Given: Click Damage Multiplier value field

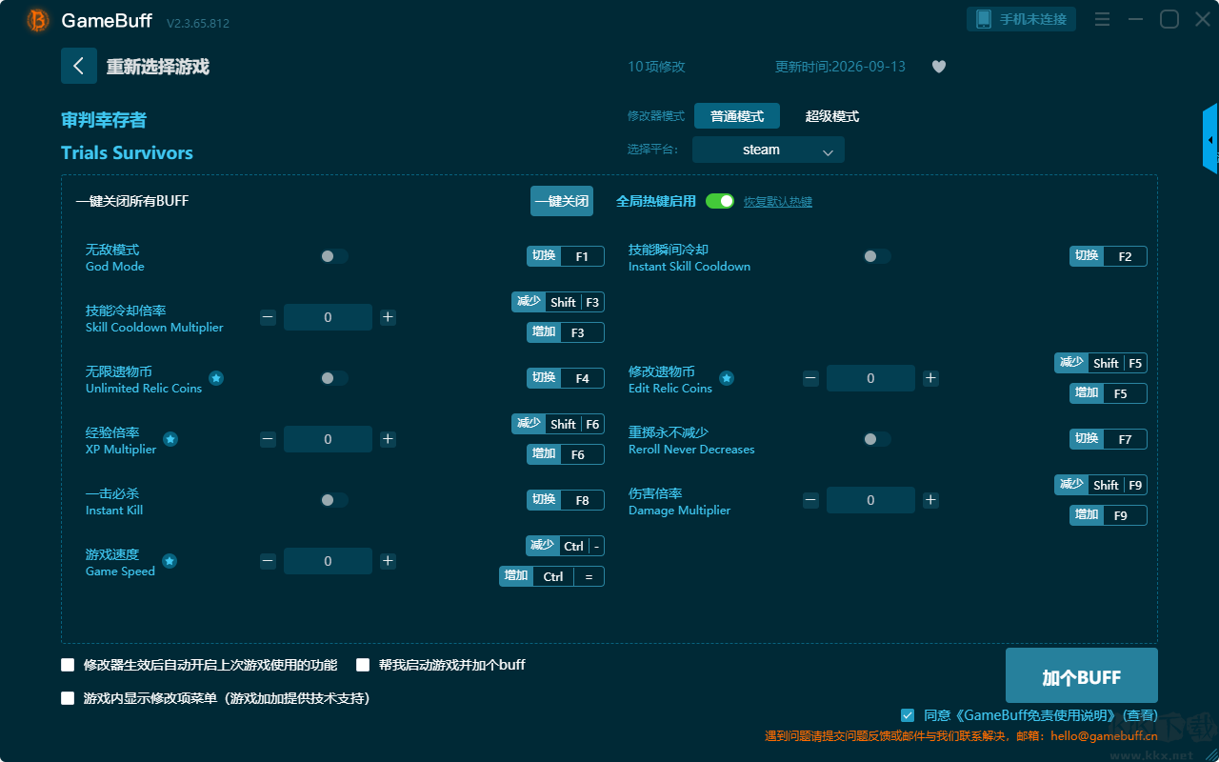Looking at the screenshot, I should pos(870,500).
